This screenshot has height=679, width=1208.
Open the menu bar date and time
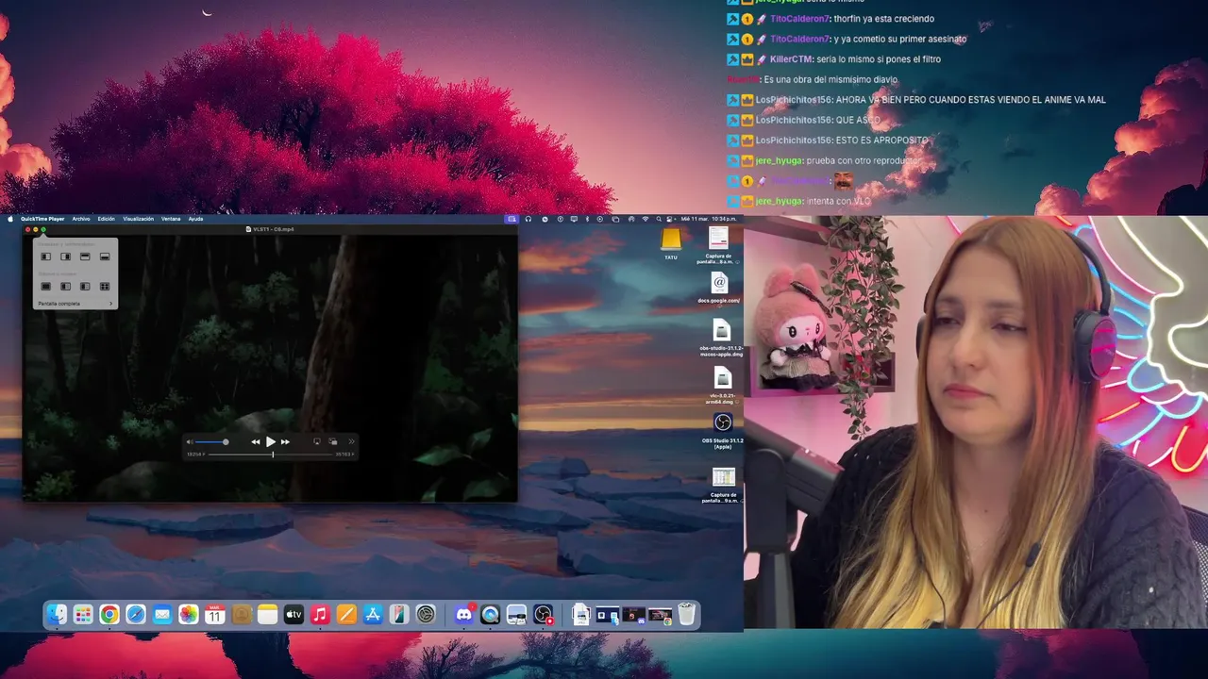(709, 219)
